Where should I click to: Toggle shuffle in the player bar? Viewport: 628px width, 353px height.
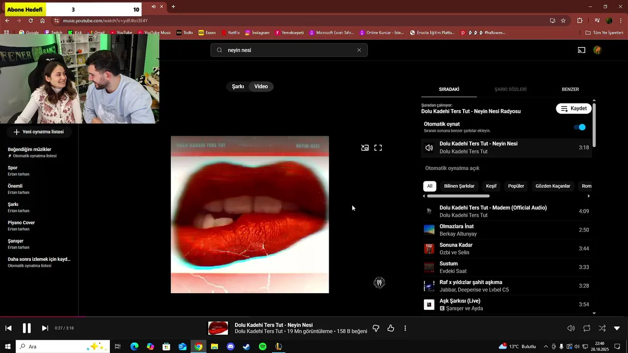tap(602, 328)
